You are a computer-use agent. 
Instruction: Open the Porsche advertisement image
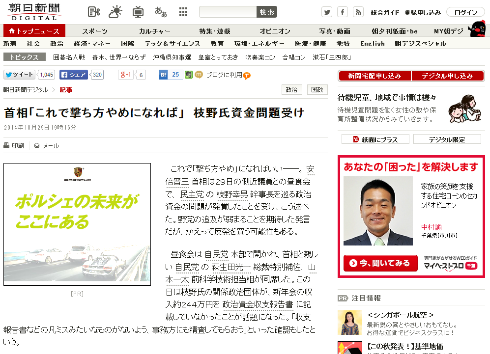click(77, 224)
